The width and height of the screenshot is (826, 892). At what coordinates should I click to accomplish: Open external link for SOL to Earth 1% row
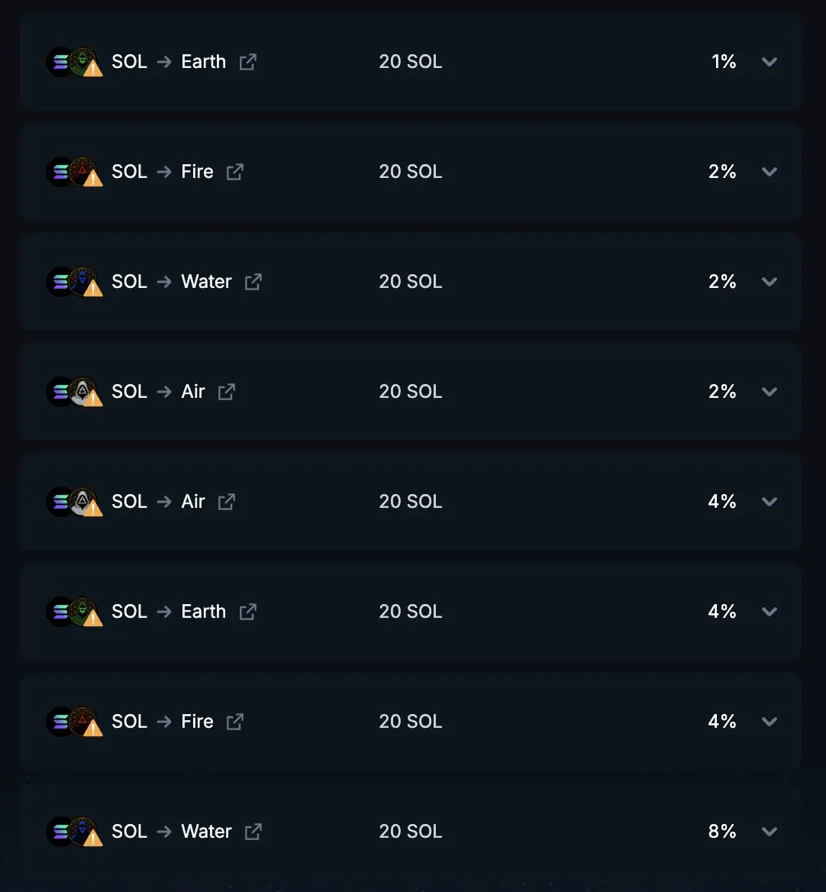248,61
